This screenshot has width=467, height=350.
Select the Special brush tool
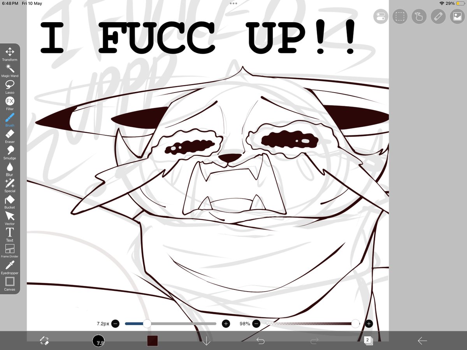coord(10,185)
